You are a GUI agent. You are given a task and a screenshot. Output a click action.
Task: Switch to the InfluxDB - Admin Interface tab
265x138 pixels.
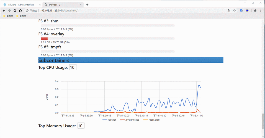[x=22, y=5]
